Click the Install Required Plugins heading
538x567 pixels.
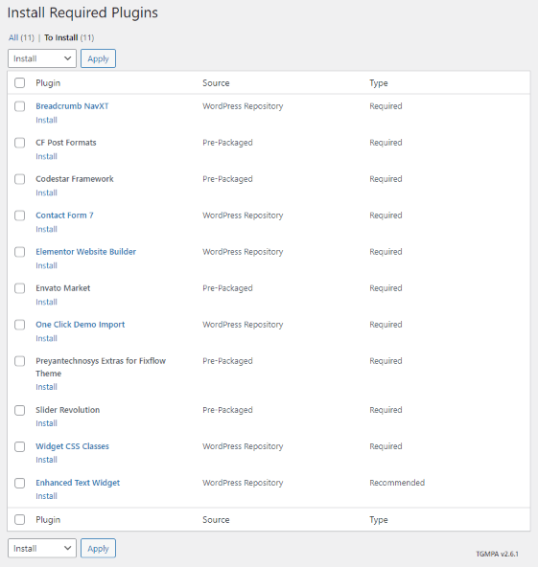[x=82, y=12]
